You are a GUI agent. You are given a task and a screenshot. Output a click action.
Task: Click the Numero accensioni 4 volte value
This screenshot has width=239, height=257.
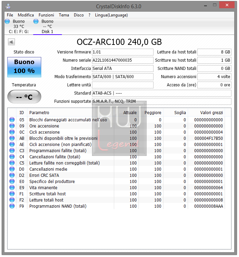coord(214,77)
